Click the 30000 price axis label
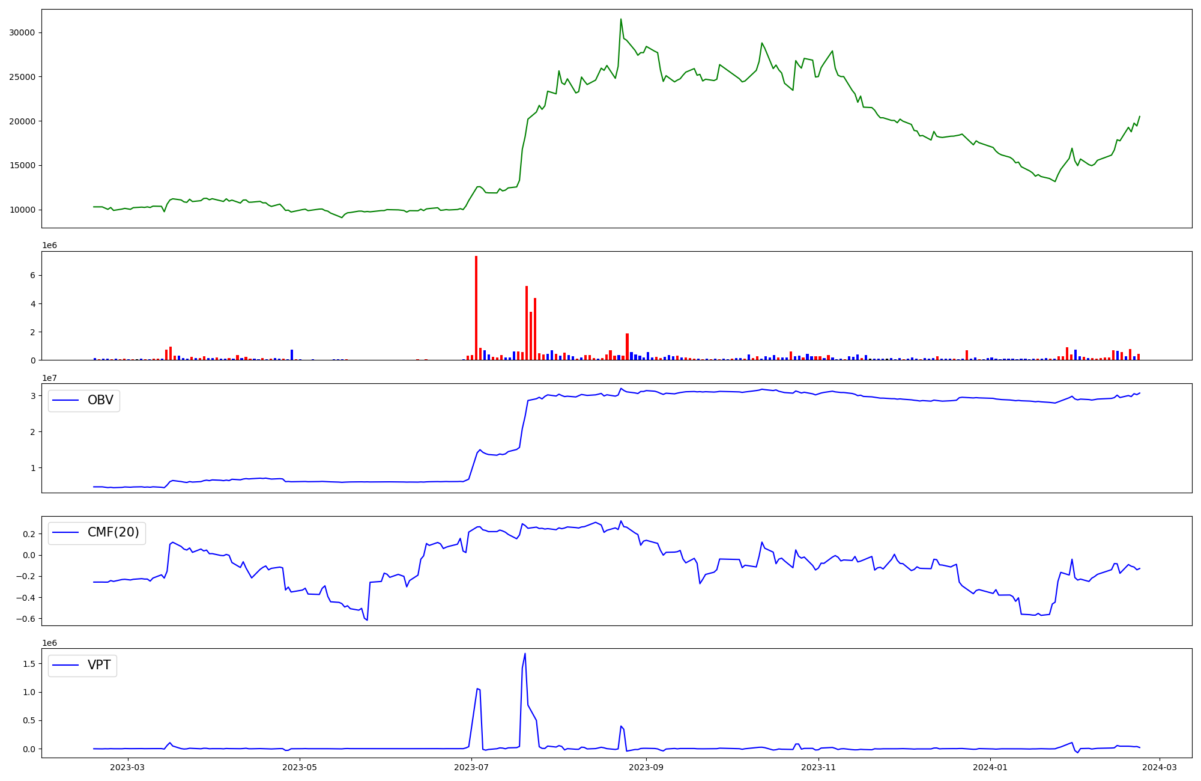The image size is (1201, 781). (22, 32)
